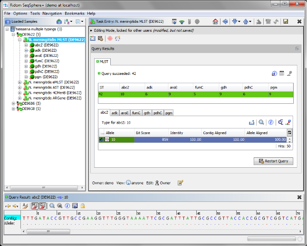
Task: Open the blue up-arrow navigation dropdown
Action: (x=247, y=21)
